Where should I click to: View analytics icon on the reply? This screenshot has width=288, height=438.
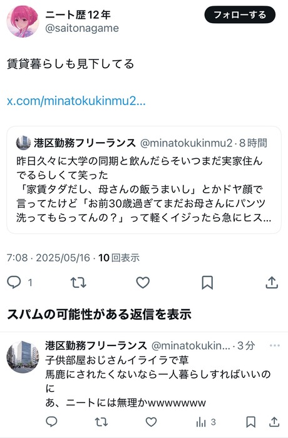coord(201,422)
